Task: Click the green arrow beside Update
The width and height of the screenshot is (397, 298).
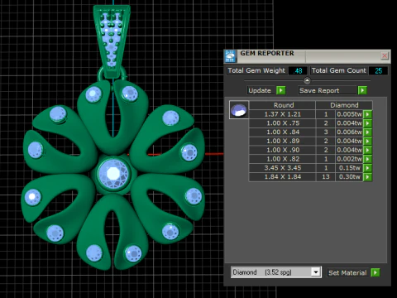Action: (280, 90)
